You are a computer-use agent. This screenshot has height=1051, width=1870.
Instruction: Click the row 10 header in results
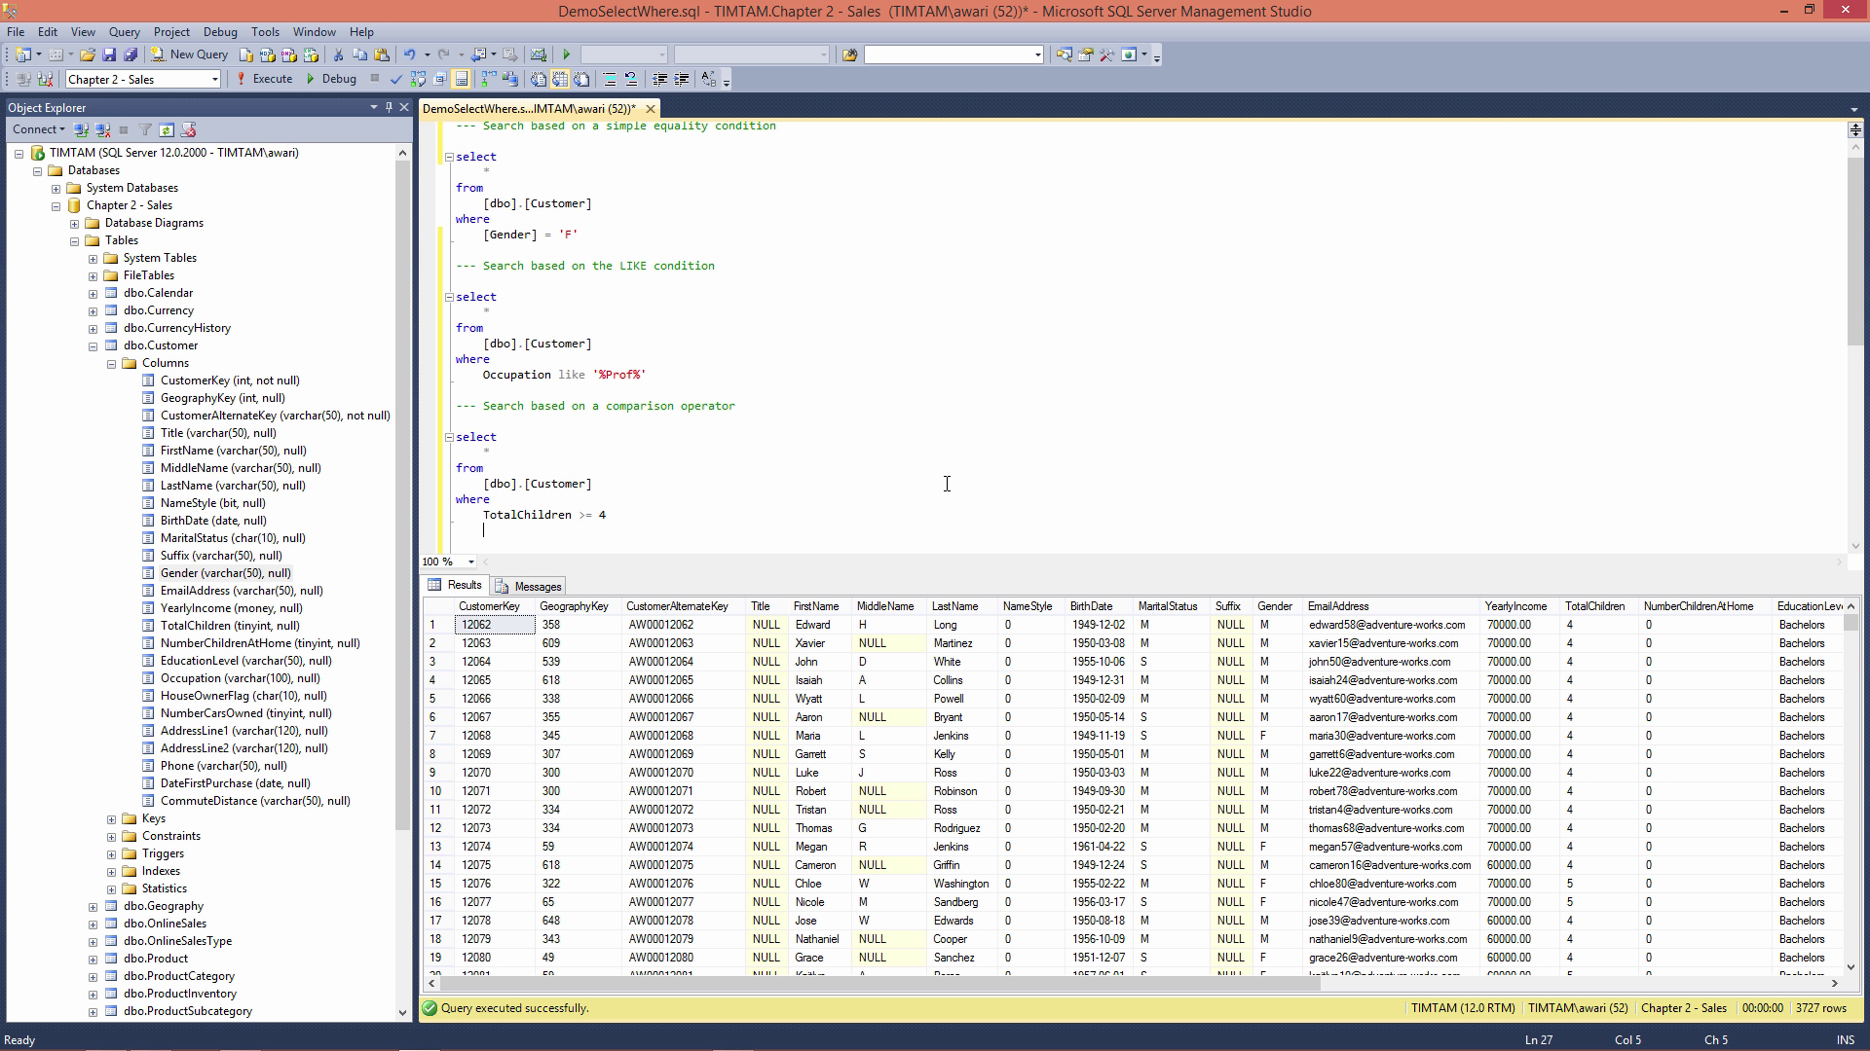pos(436,791)
